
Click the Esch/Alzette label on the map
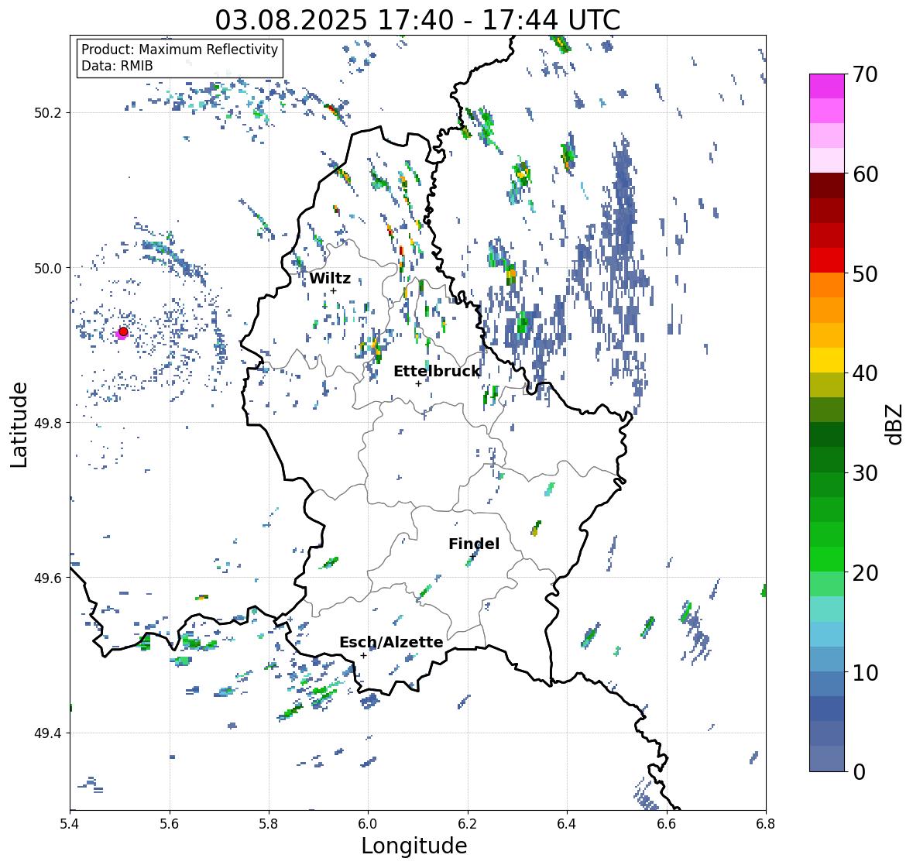tap(391, 642)
